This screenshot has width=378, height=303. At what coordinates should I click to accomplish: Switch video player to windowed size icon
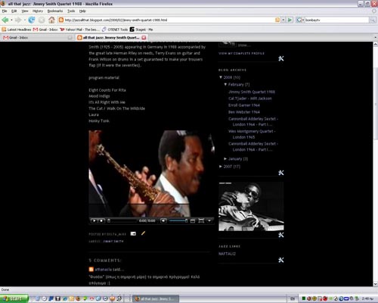point(193,221)
